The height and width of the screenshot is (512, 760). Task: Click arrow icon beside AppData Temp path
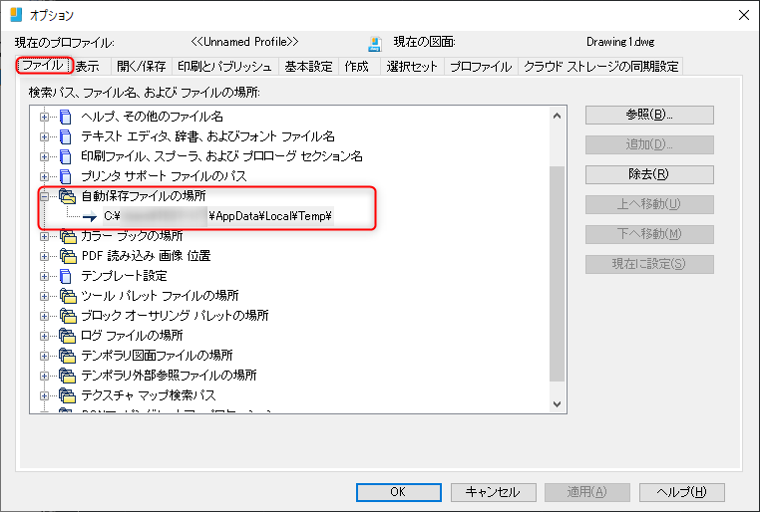[89, 216]
